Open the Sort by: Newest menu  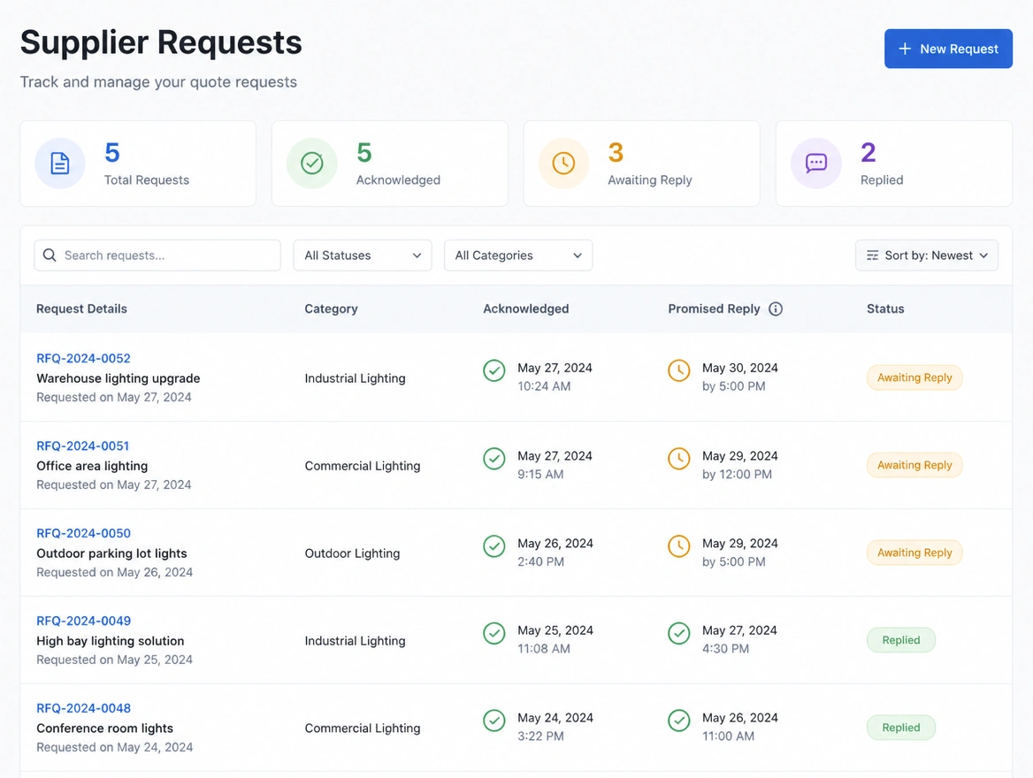click(926, 255)
